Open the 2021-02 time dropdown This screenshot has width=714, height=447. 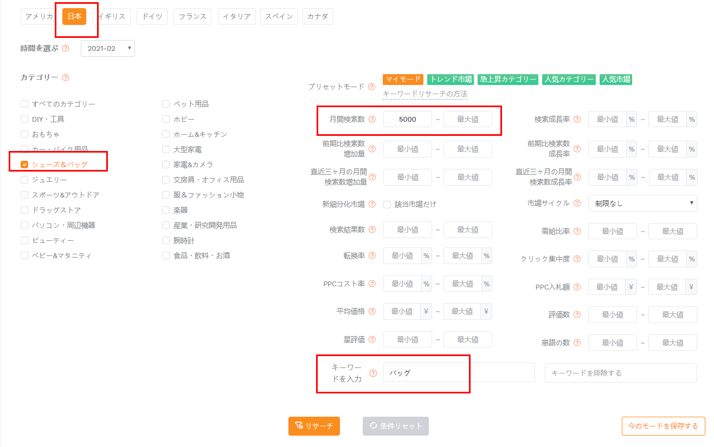[107, 48]
